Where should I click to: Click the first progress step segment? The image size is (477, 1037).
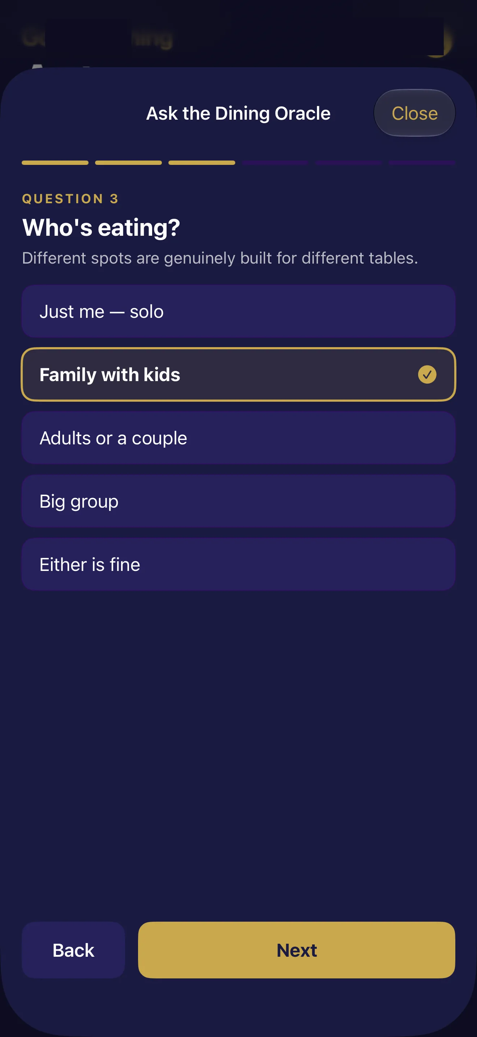click(55, 163)
